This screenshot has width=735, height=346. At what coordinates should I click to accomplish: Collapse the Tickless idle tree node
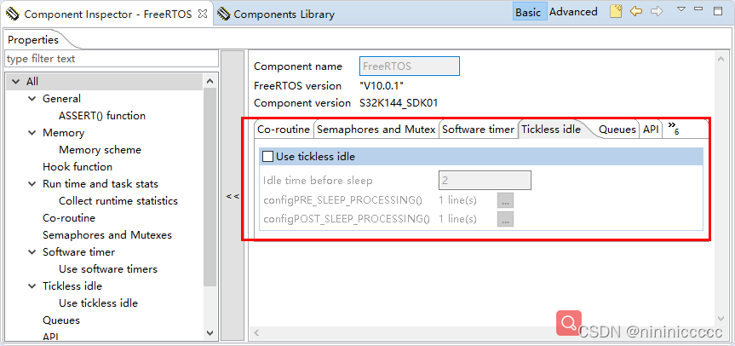click(32, 286)
